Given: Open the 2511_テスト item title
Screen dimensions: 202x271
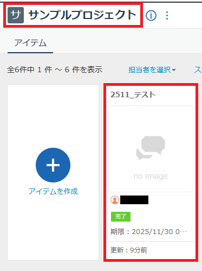Looking at the screenshot, I should pos(133,94).
